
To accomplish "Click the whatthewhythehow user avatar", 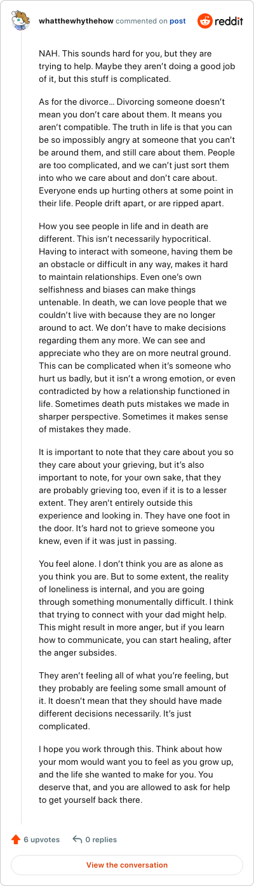I will coord(21,21).
